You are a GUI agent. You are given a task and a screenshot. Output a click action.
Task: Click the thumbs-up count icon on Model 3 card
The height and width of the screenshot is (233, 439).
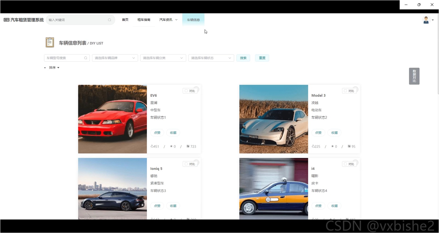pos(313,146)
